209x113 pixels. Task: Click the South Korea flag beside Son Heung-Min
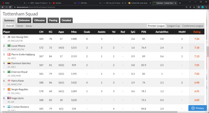9,37
